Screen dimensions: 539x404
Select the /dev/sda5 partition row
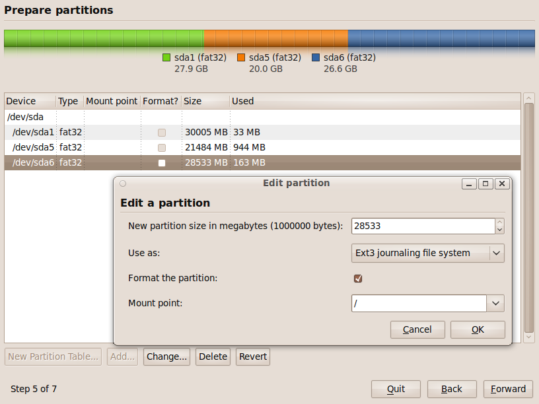(262, 148)
